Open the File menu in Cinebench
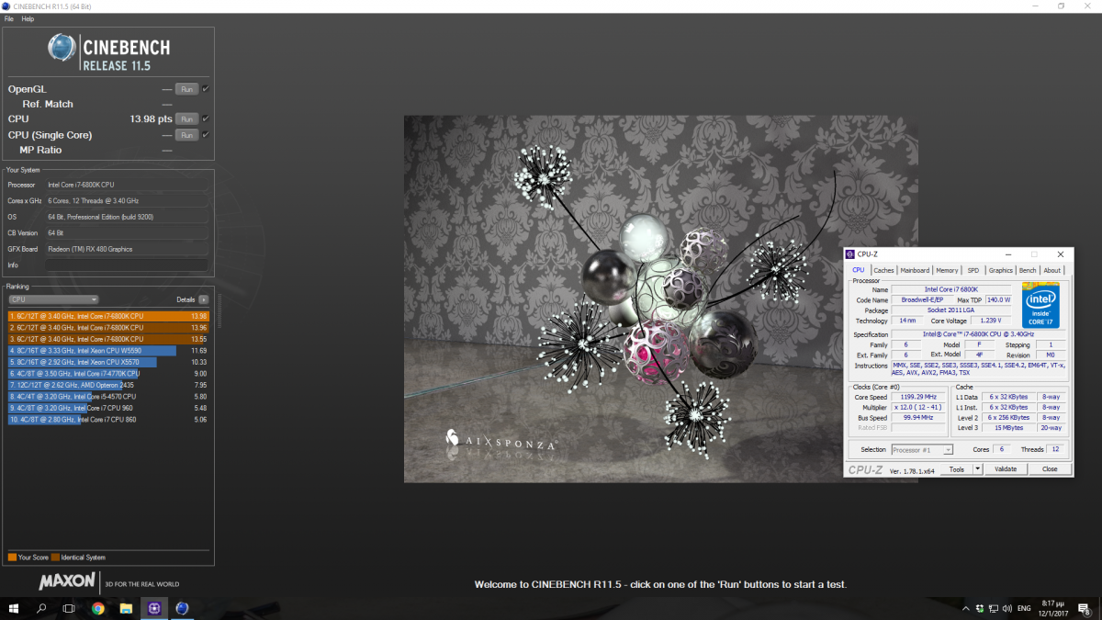Viewport: 1102px width, 620px height. tap(9, 18)
